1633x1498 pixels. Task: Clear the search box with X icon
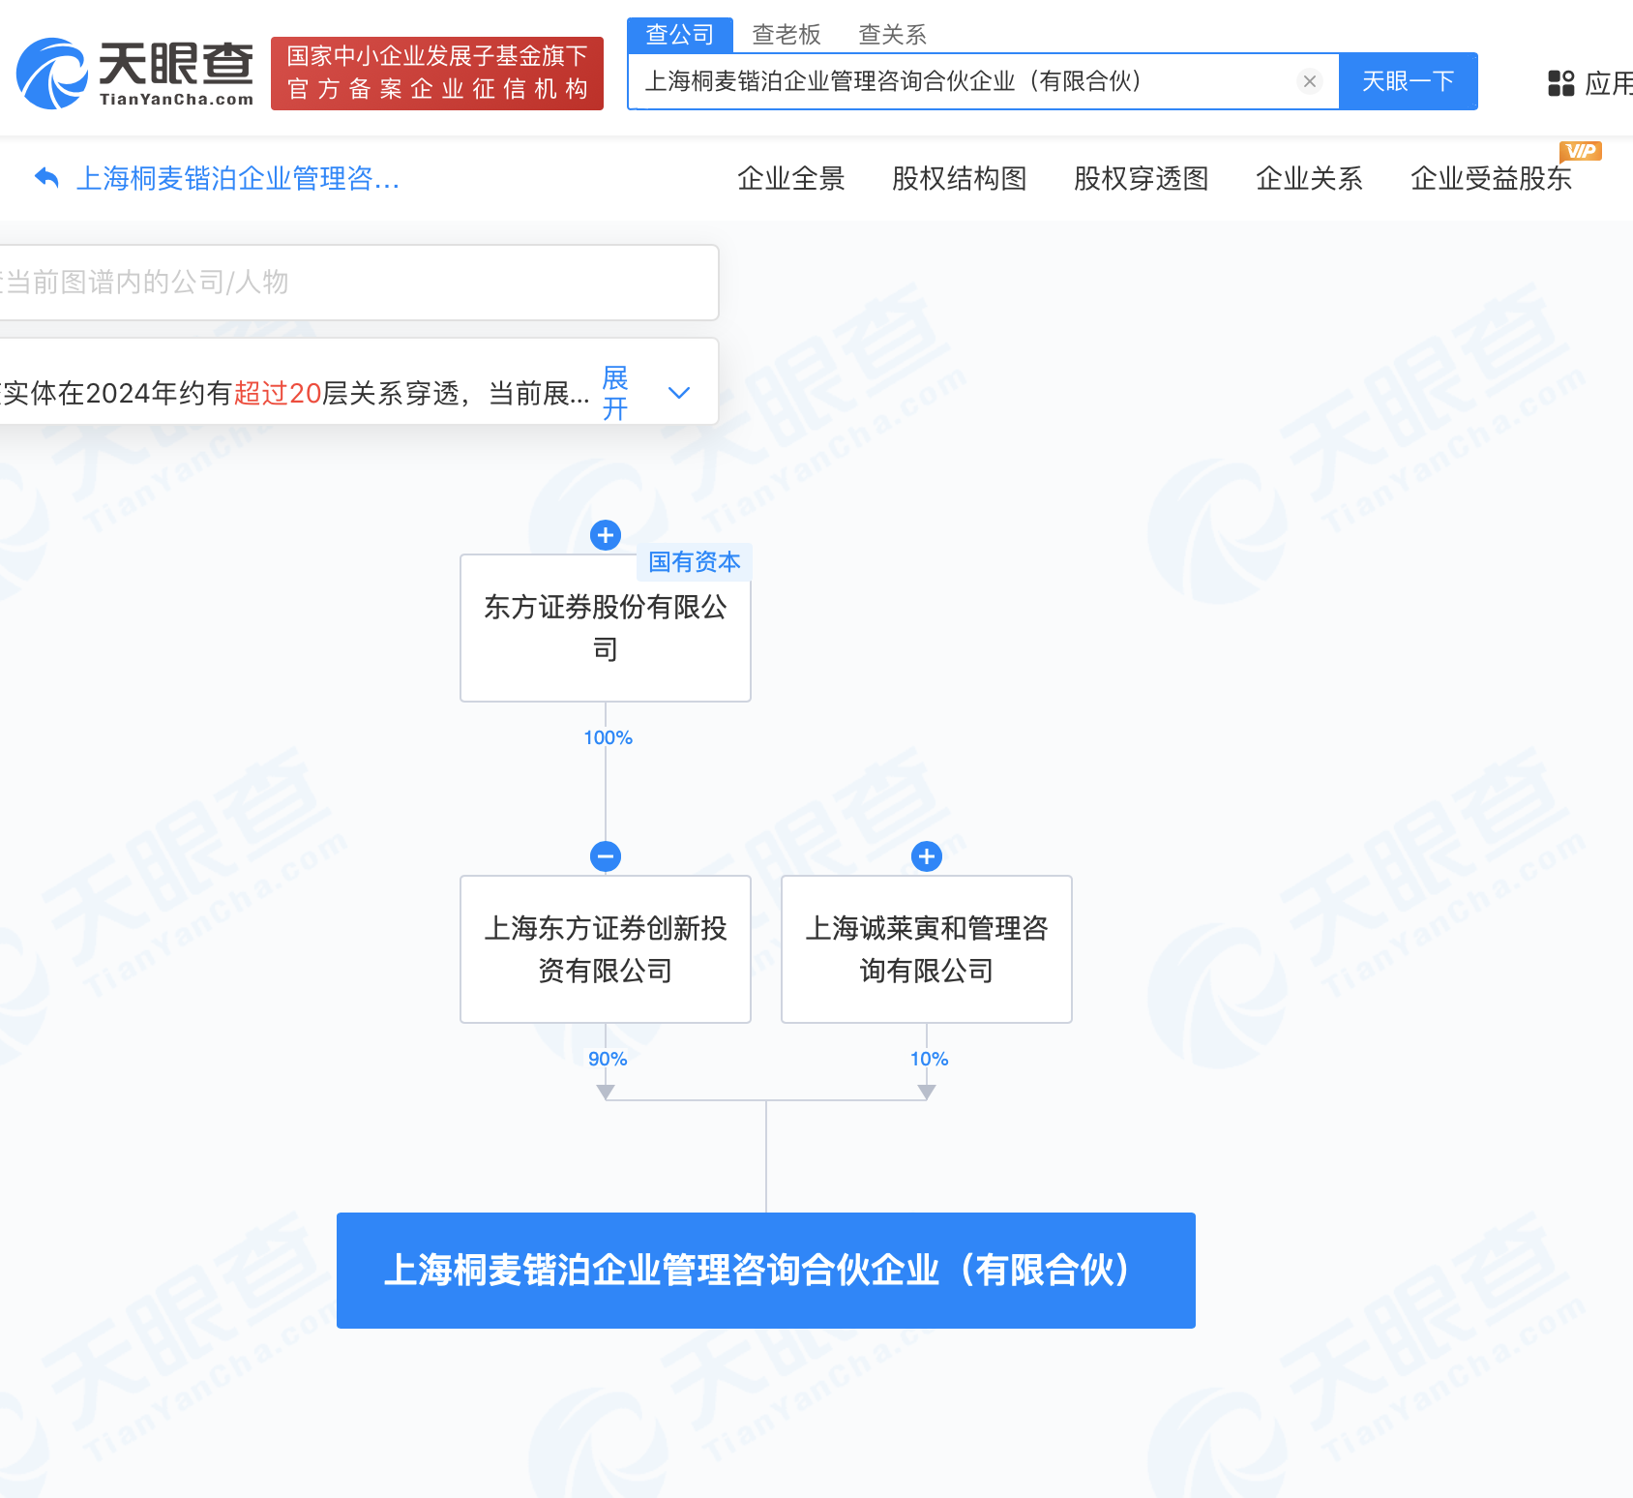(x=1310, y=81)
